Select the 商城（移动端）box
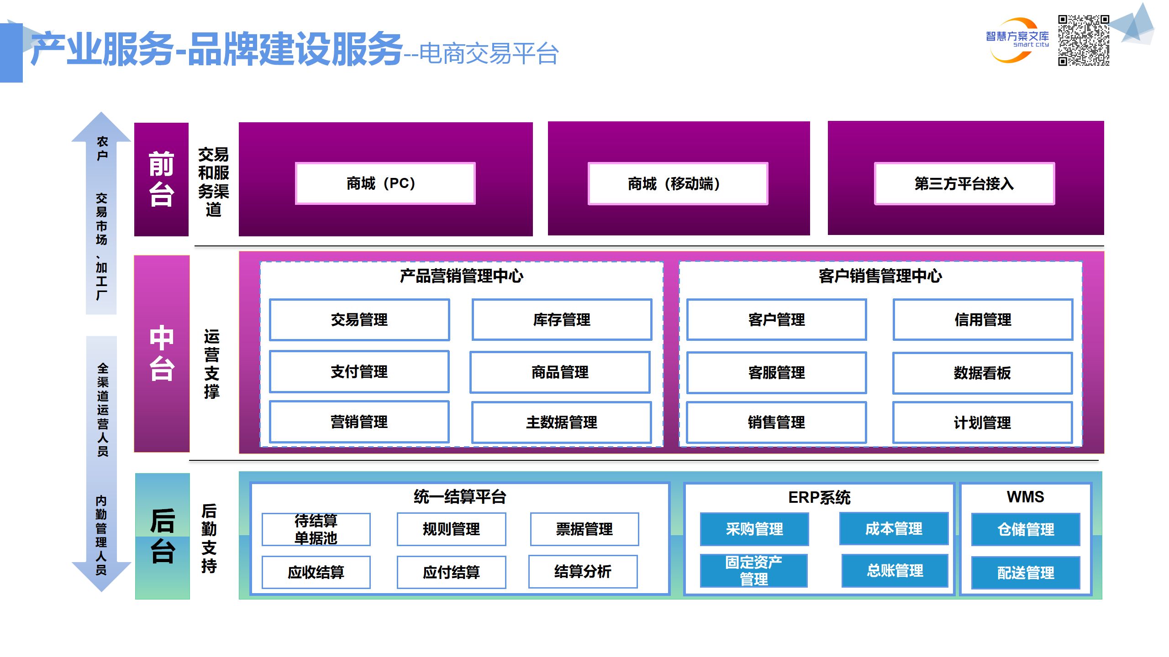1169x657 pixels. pyautogui.click(x=678, y=184)
